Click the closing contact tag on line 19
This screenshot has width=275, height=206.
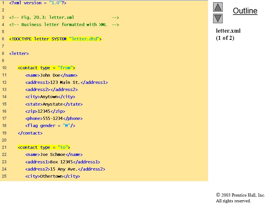tap(30, 133)
